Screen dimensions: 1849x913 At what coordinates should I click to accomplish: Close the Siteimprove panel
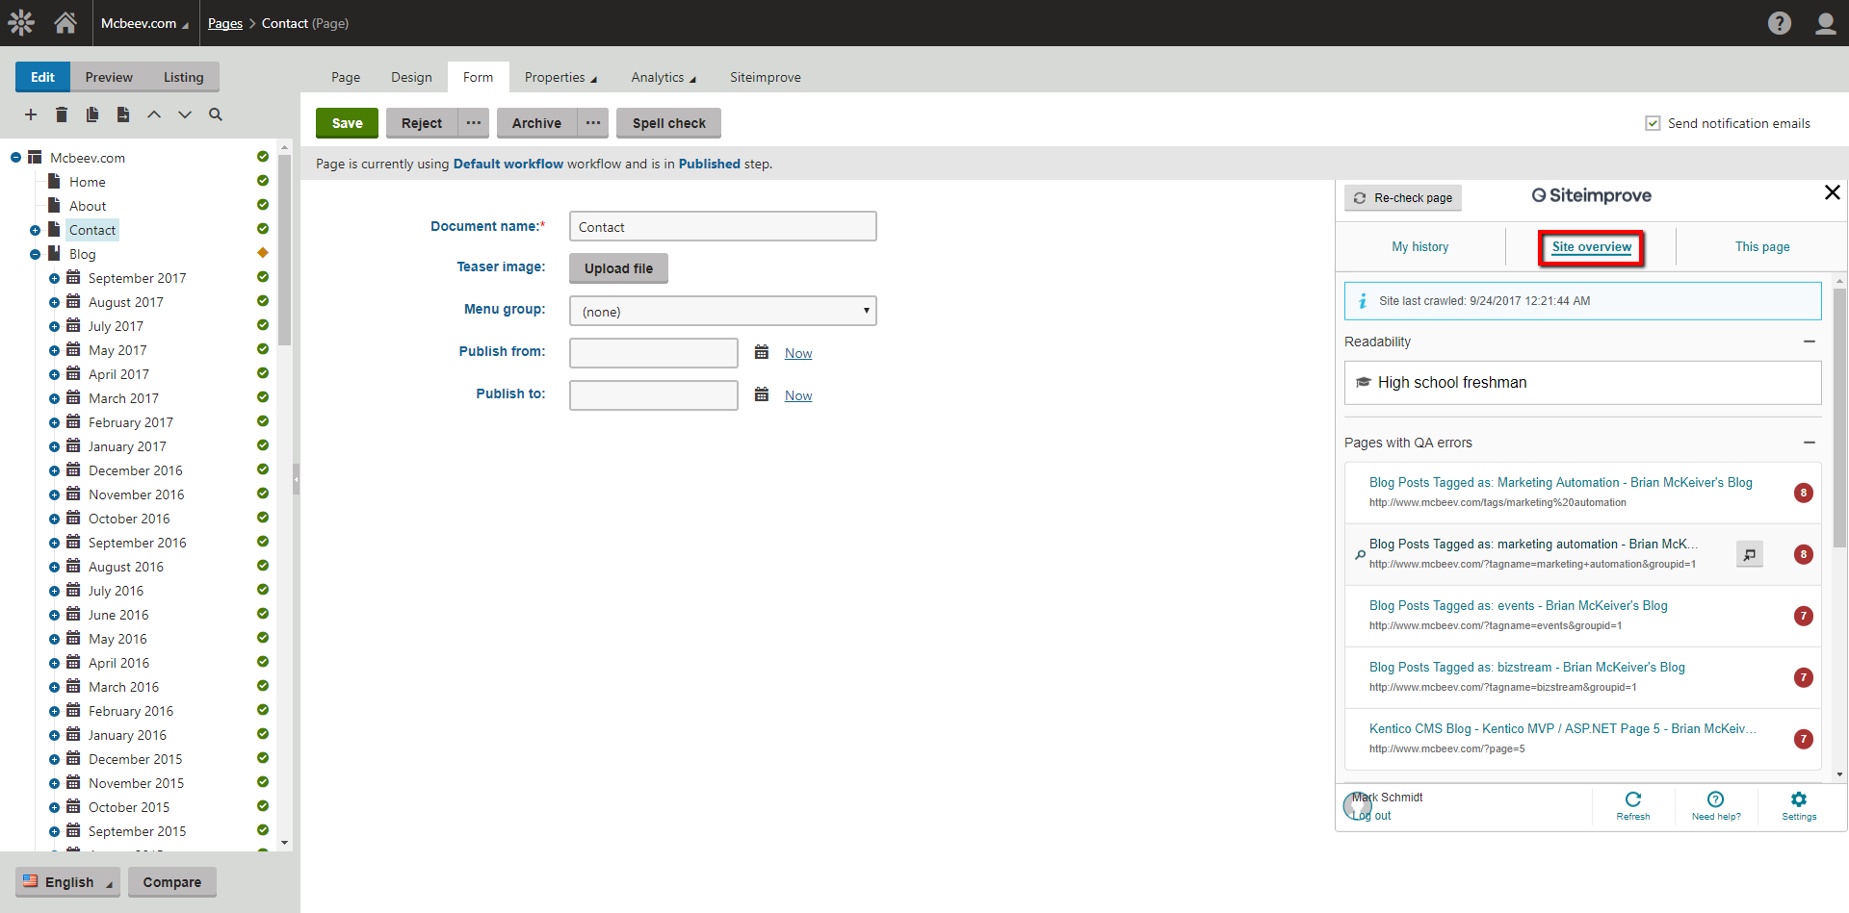[1833, 192]
